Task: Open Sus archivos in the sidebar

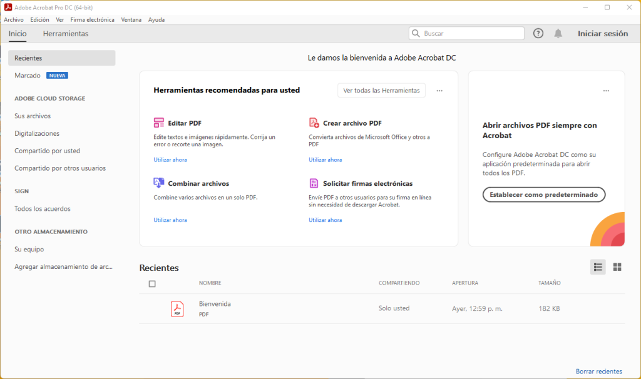Action: 33,116
